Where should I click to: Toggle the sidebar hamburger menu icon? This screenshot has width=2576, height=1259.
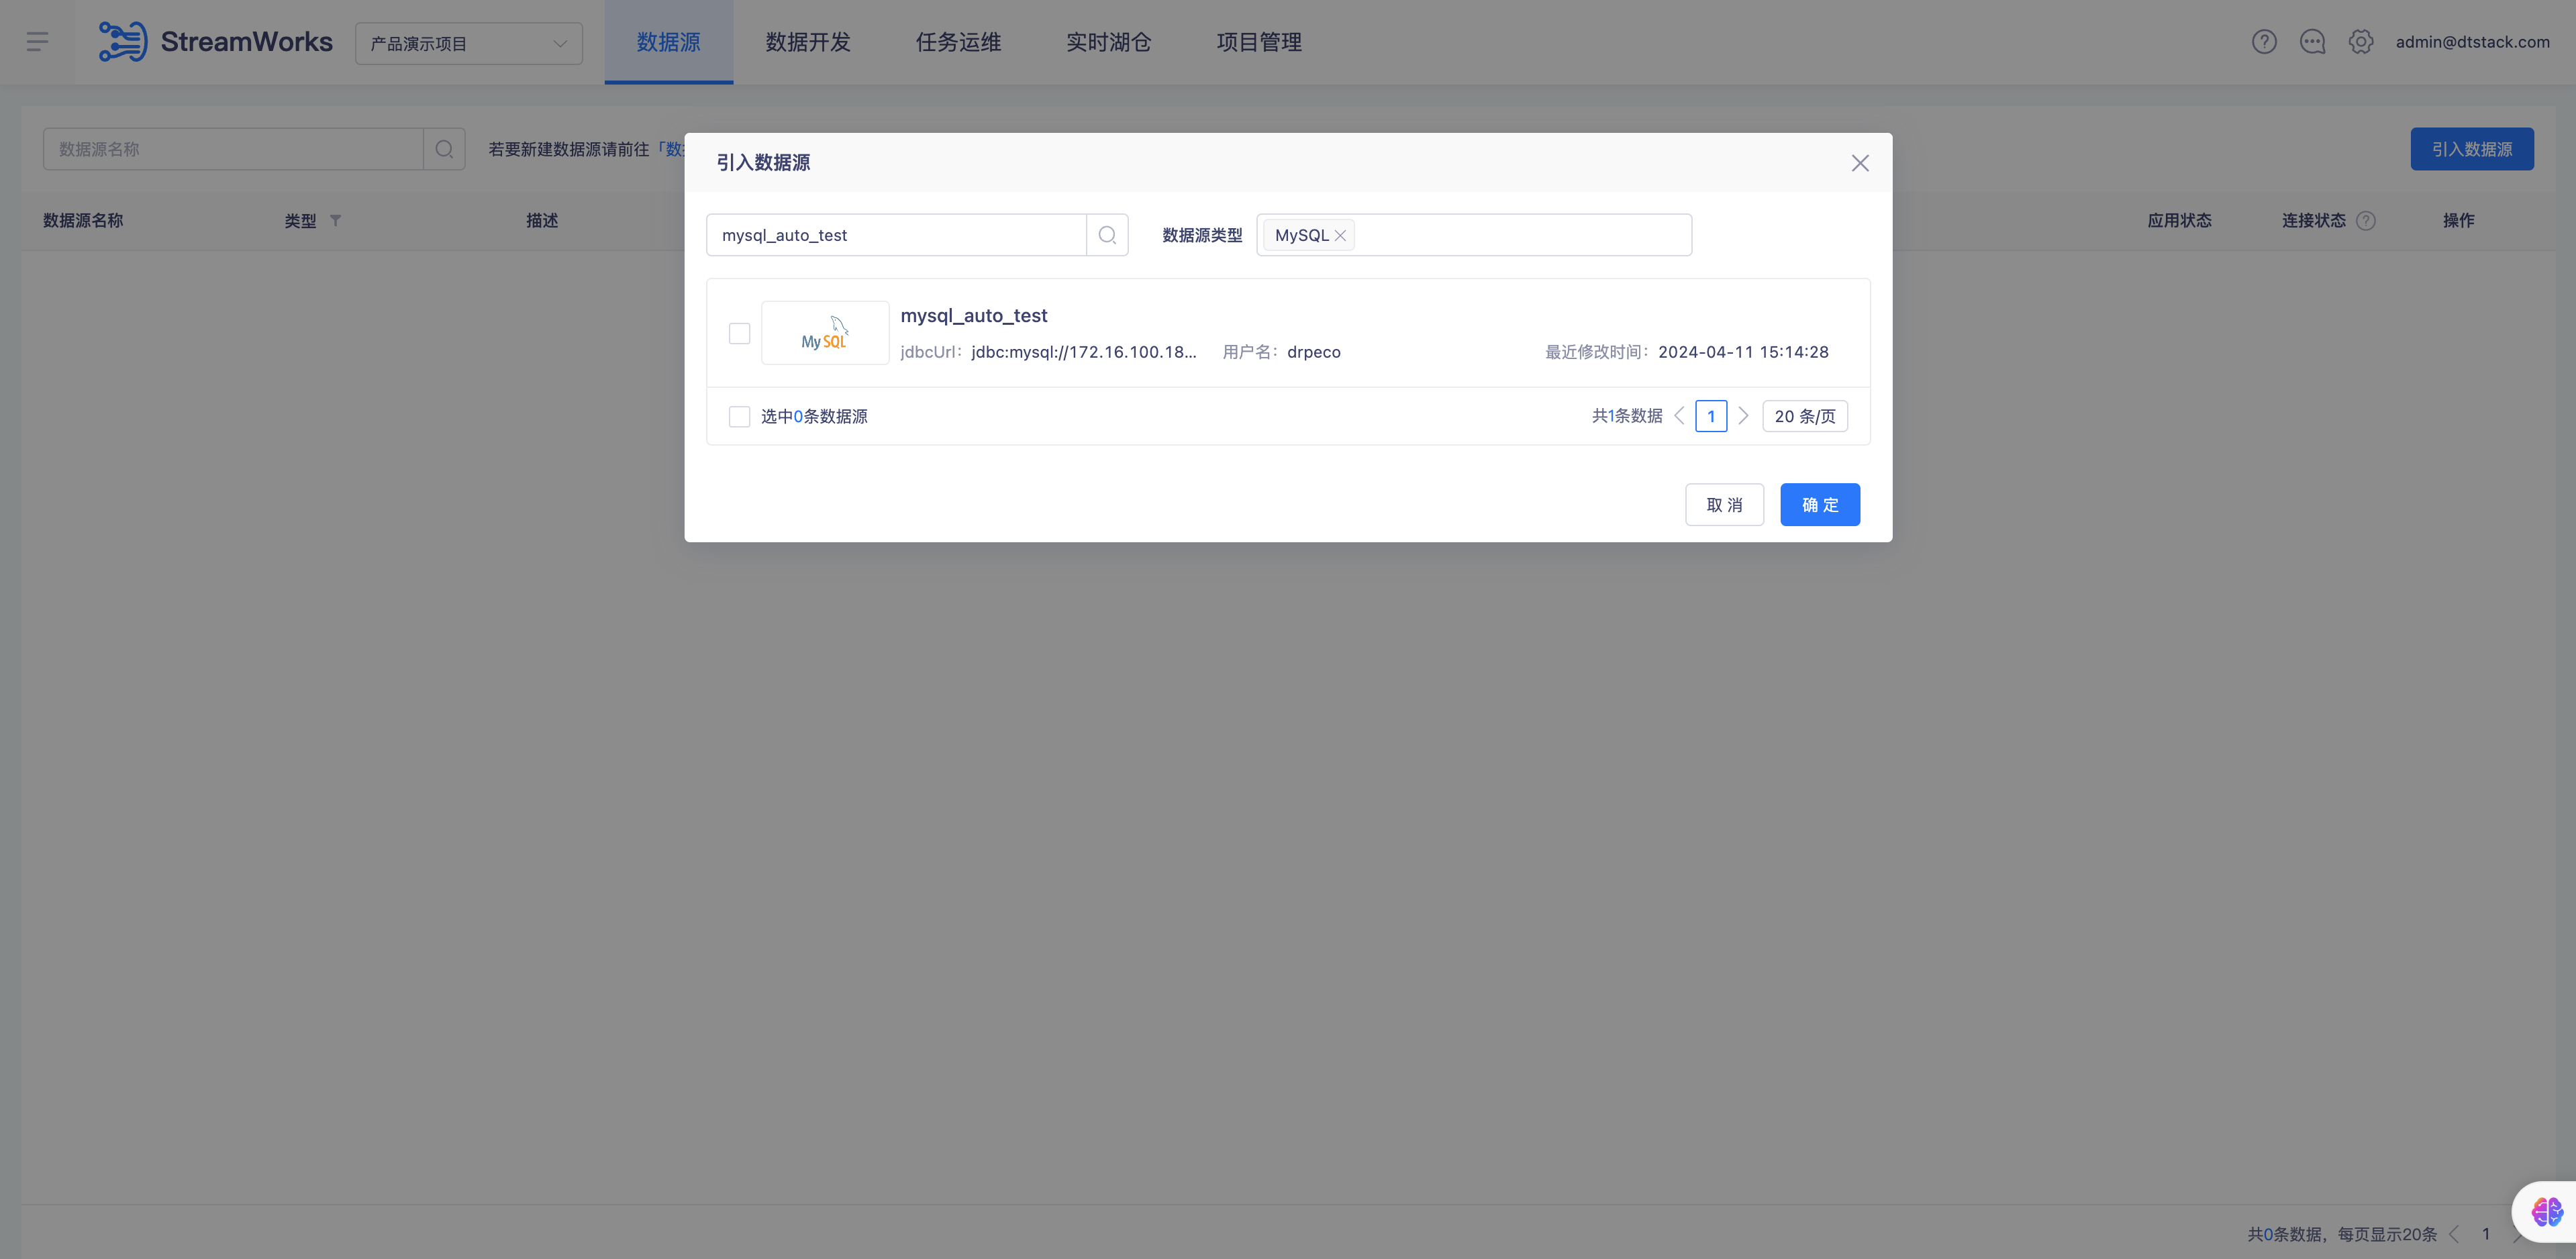(x=37, y=42)
